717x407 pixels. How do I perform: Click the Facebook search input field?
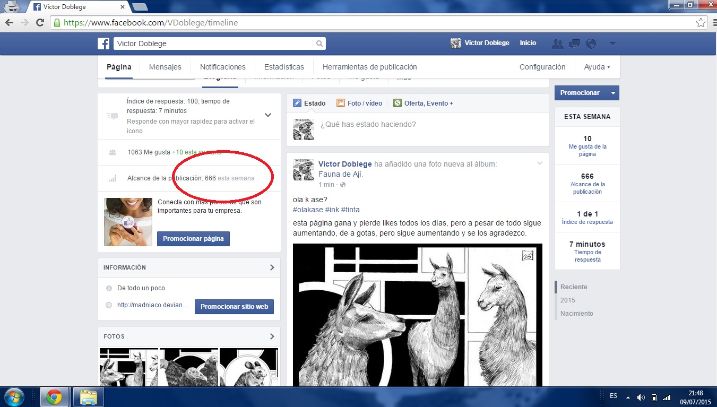point(214,44)
